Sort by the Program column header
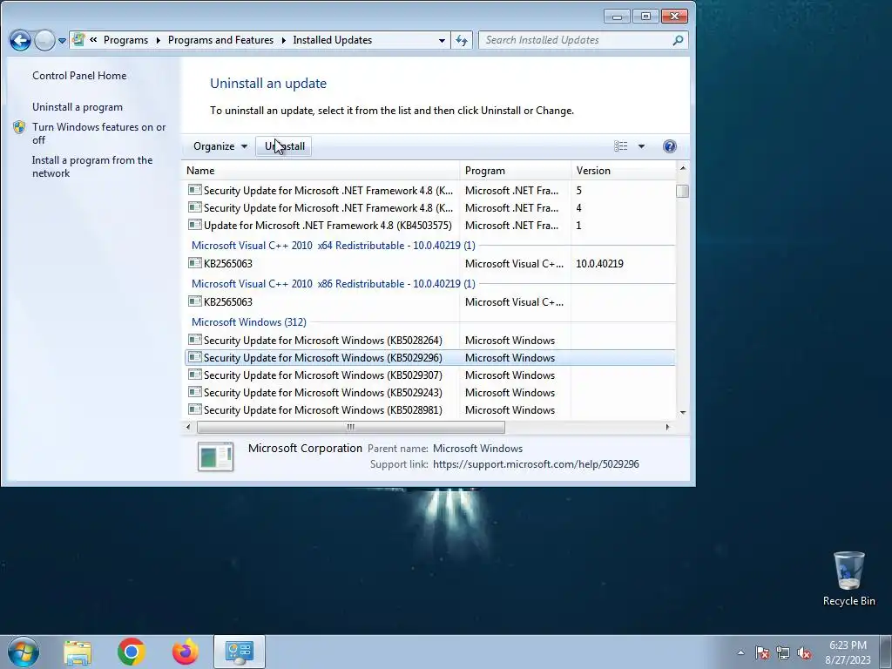The height and width of the screenshot is (669, 892). click(516, 171)
